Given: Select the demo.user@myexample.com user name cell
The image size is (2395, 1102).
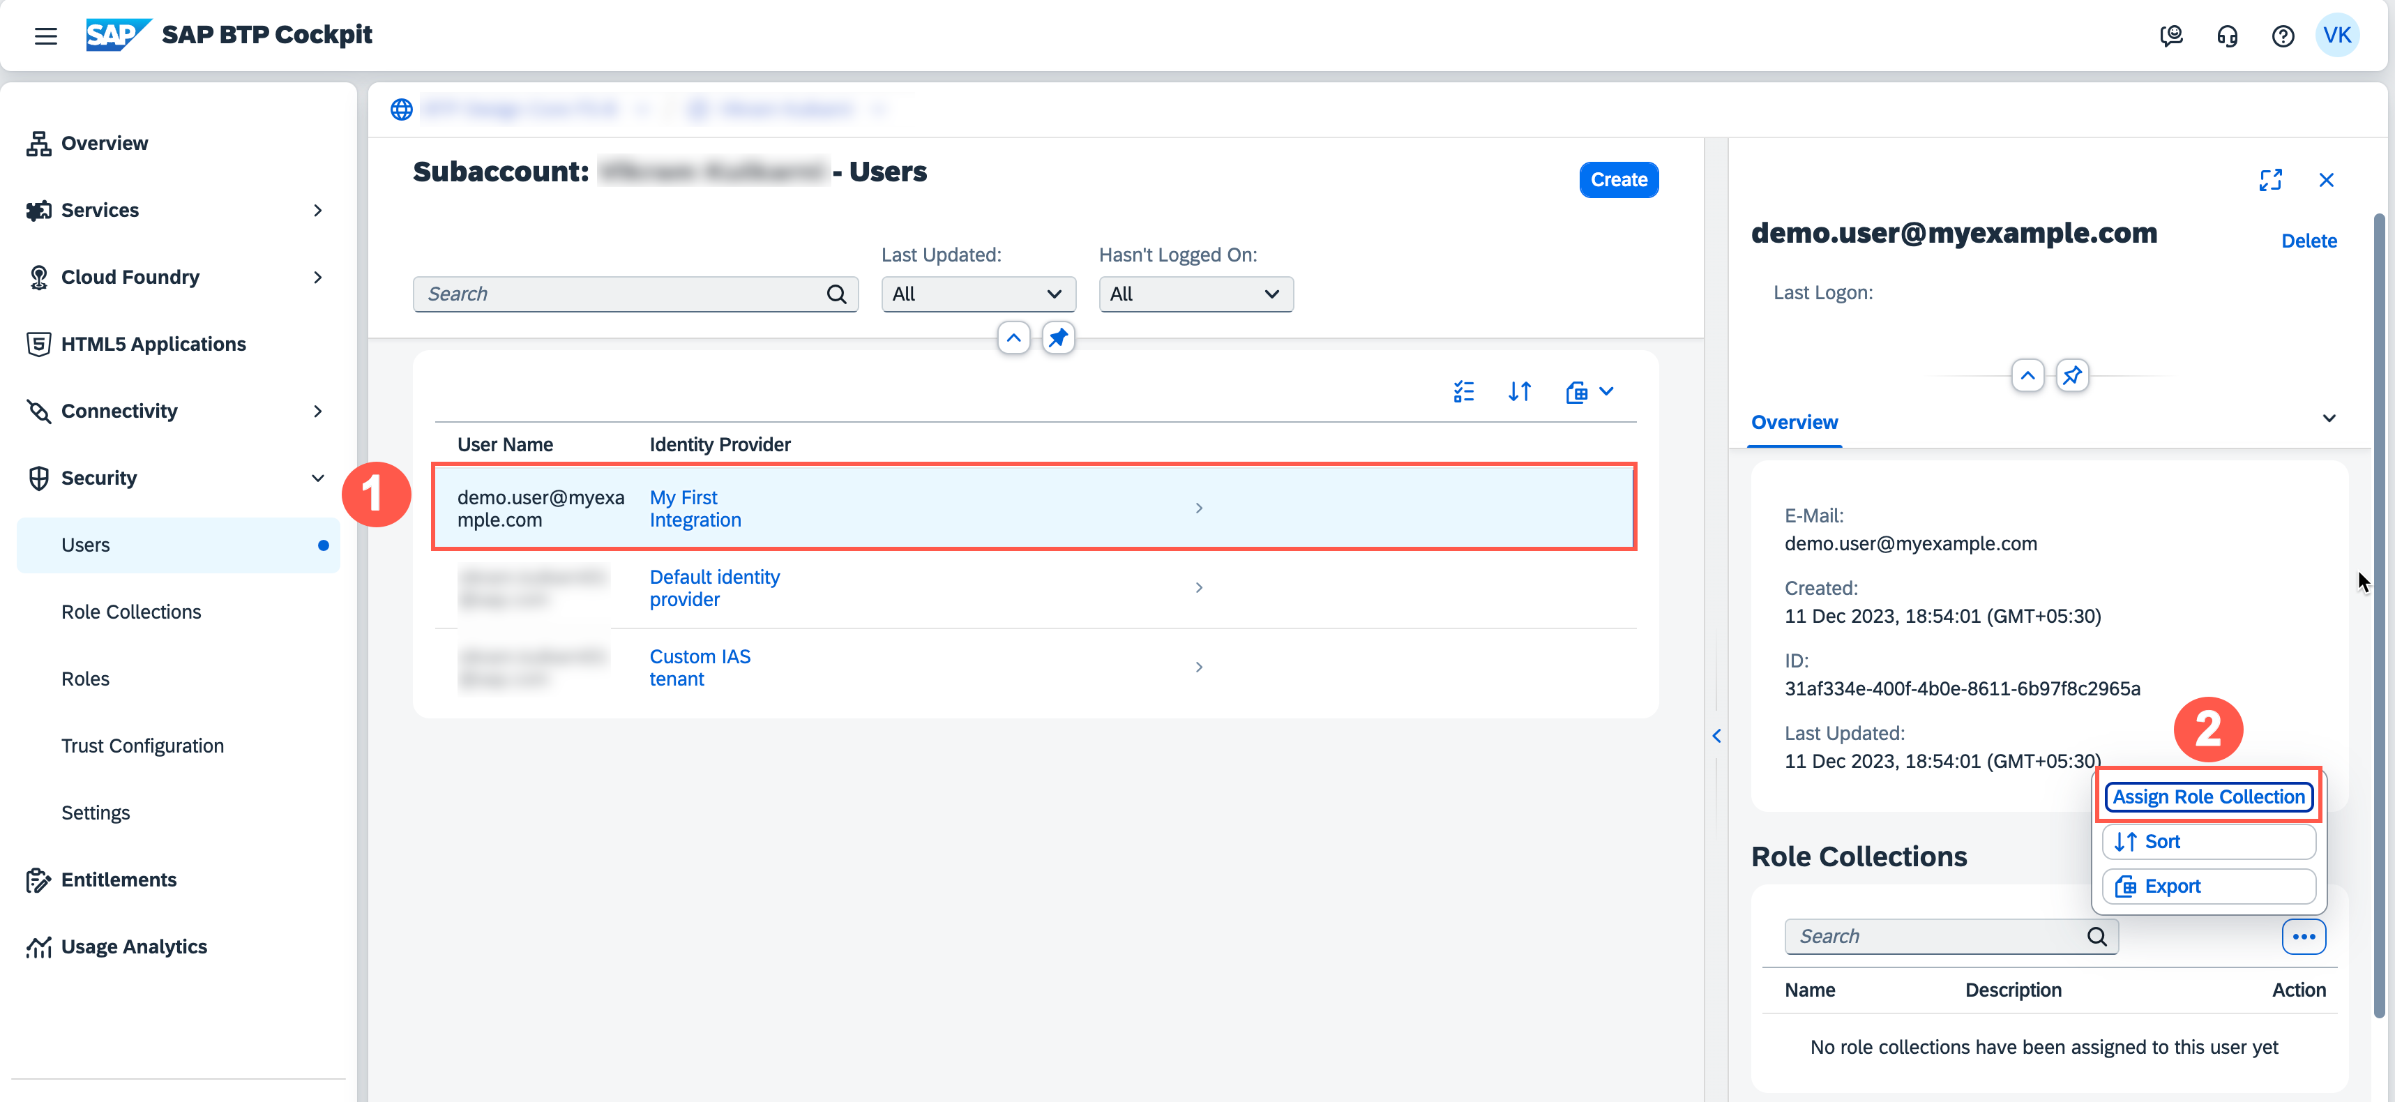Looking at the screenshot, I should tap(541, 508).
